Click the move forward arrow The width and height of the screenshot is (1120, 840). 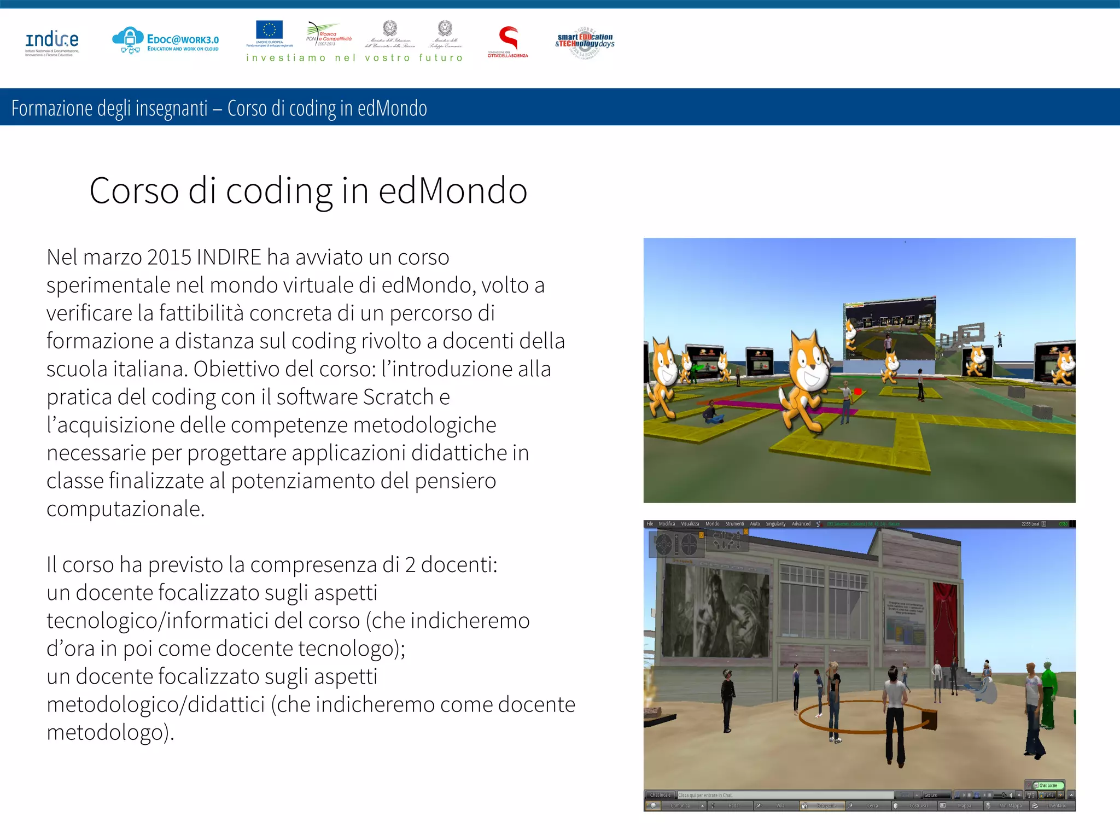[724, 535]
